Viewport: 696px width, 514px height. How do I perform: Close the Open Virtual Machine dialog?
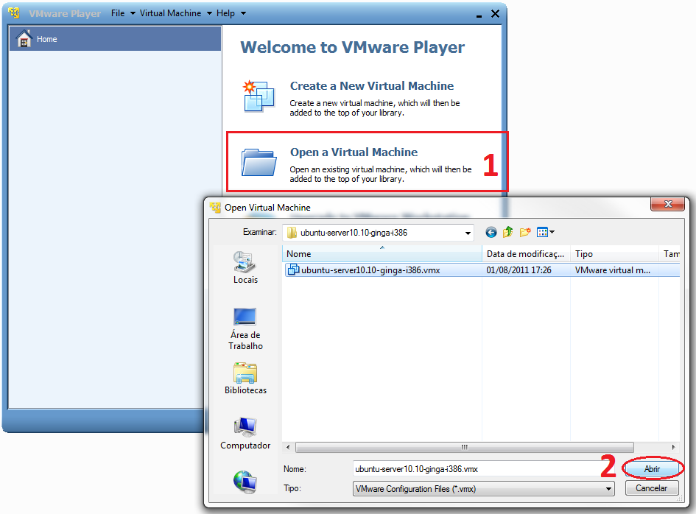668,204
